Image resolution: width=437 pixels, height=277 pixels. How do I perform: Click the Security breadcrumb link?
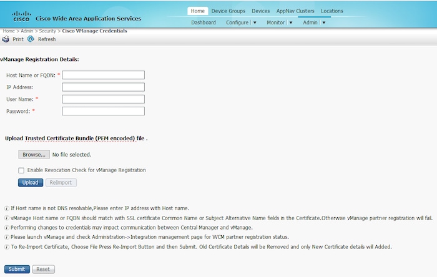coord(47,31)
